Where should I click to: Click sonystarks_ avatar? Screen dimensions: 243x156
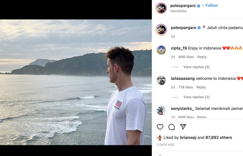pyautogui.click(x=161, y=110)
